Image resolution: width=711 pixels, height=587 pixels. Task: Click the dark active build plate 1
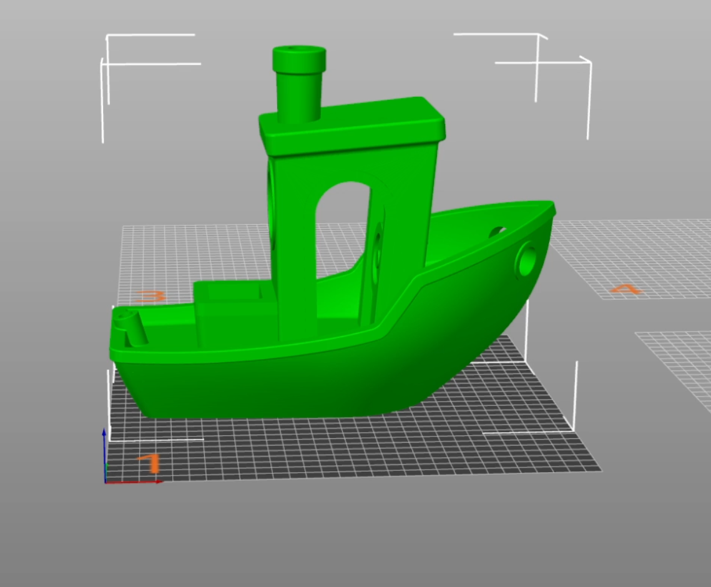[354, 447]
